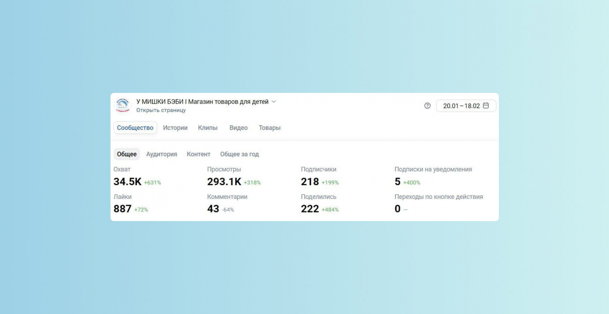Show the 'Общее за год' sub-tab
The height and width of the screenshot is (314, 609).
pyautogui.click(x=239, y=154)
